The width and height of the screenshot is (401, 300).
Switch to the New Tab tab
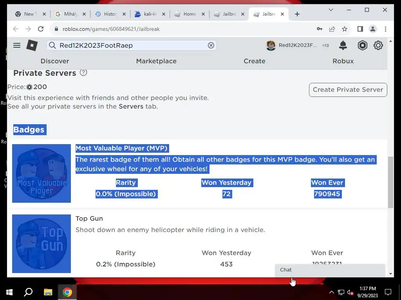pyautogui.click(x=31, y=14)
